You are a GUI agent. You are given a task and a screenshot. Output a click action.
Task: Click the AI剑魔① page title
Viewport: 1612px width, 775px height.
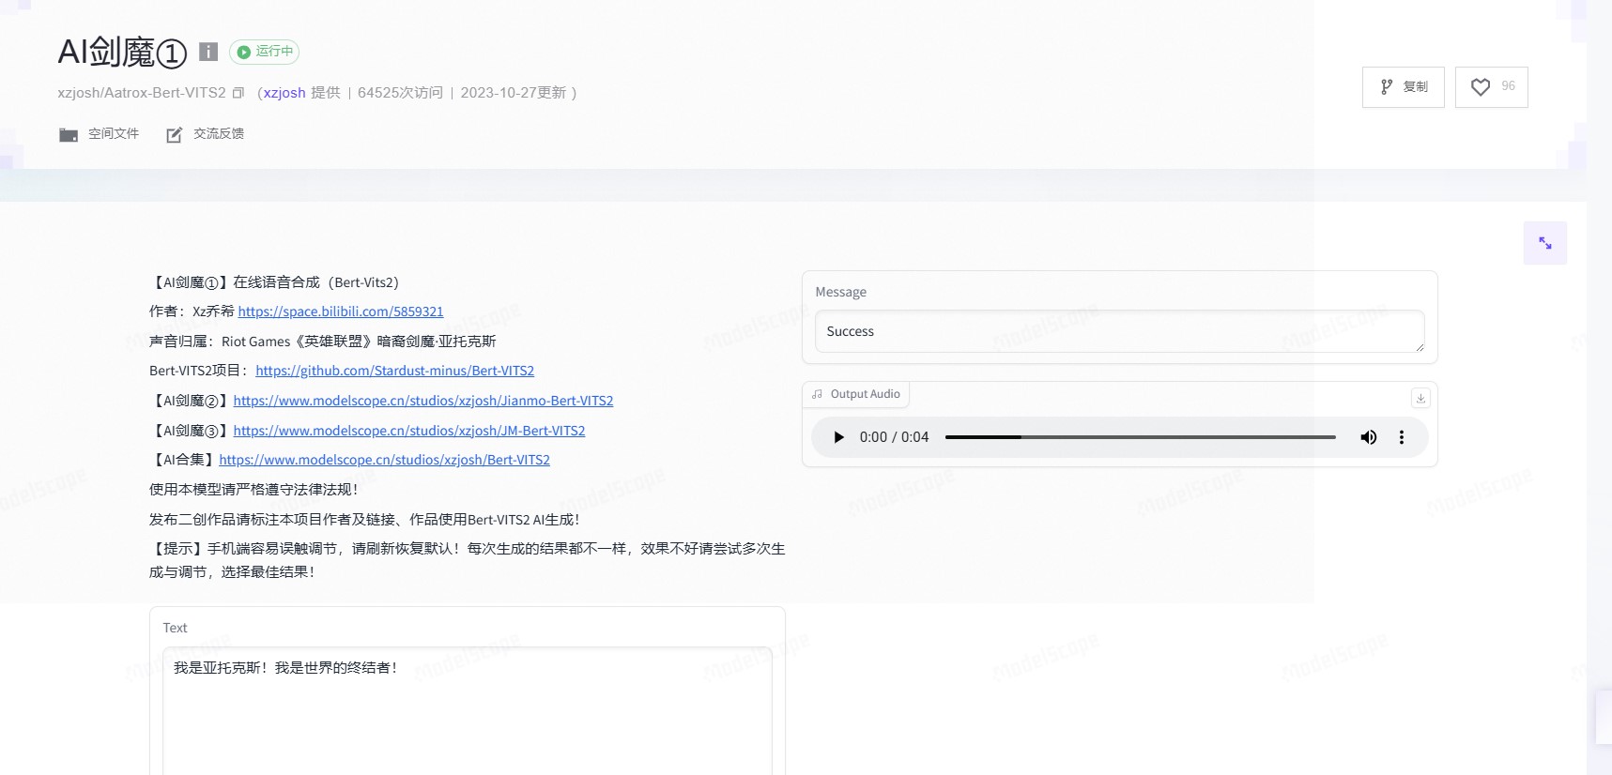pos(122,53)
